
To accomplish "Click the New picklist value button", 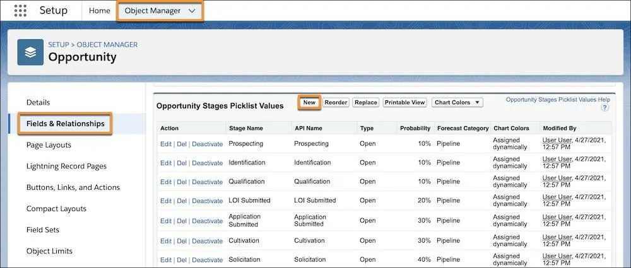I will (309, 103).
